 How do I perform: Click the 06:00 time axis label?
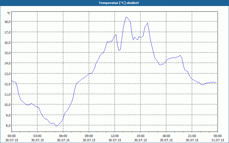pos(63,136)
